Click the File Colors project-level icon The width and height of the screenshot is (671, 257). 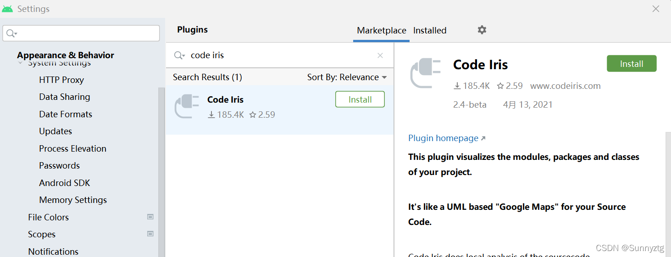tap(150, 217)
